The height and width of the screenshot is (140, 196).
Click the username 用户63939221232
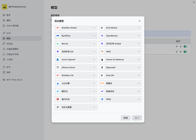tap(17, 7)
